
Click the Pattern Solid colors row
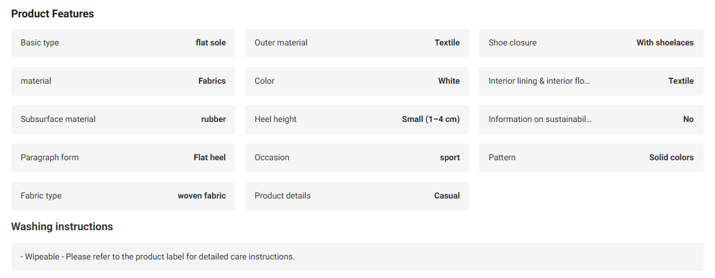pyautogui.click(x=591, y=158)
